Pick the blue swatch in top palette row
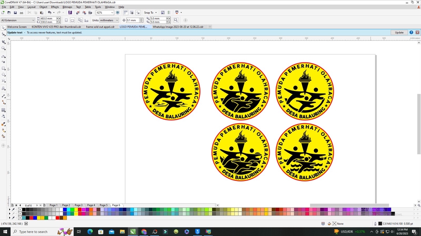This screenshot has width=421, height=236. click(x=65, y=209)
